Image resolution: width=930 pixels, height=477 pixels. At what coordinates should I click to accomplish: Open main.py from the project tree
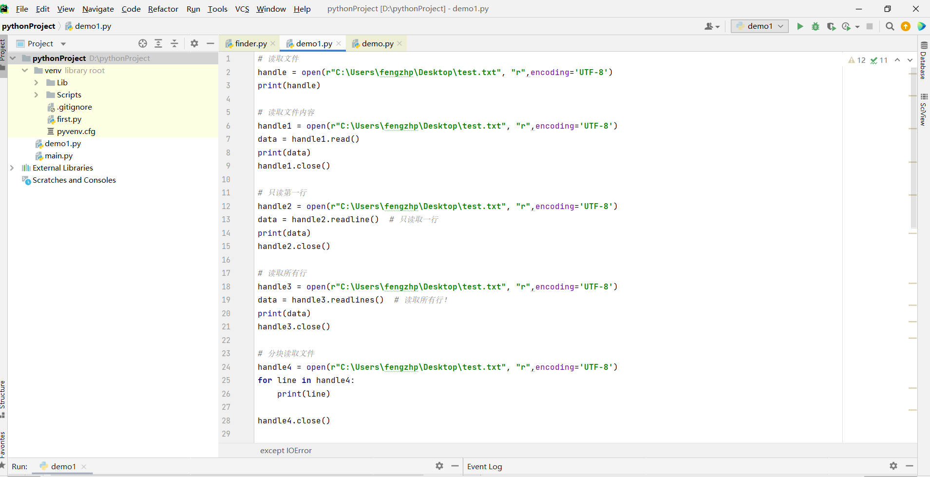click(x=58, y=156)
